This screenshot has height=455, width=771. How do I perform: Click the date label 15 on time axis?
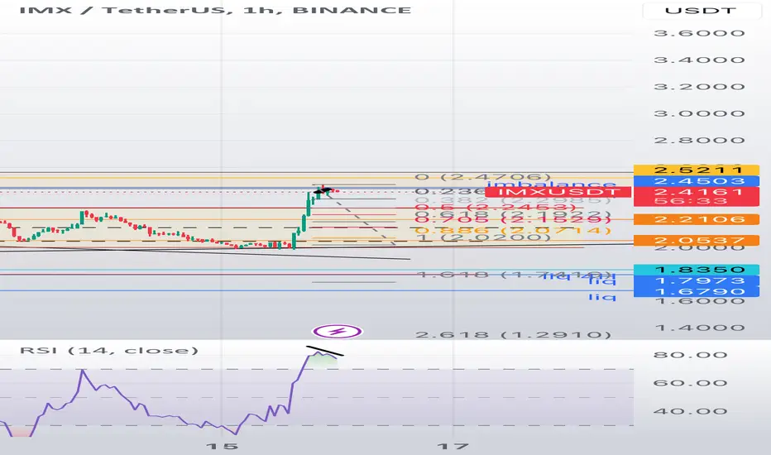click(x=223, y=446)
